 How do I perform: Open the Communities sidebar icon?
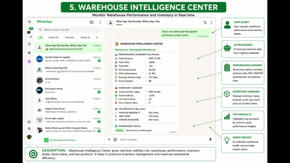[x=29, y=53]
